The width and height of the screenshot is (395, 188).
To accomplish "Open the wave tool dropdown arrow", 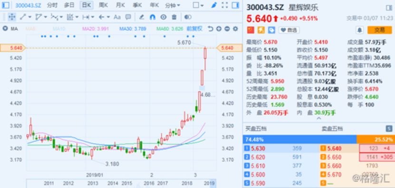I will click(61, 17).
